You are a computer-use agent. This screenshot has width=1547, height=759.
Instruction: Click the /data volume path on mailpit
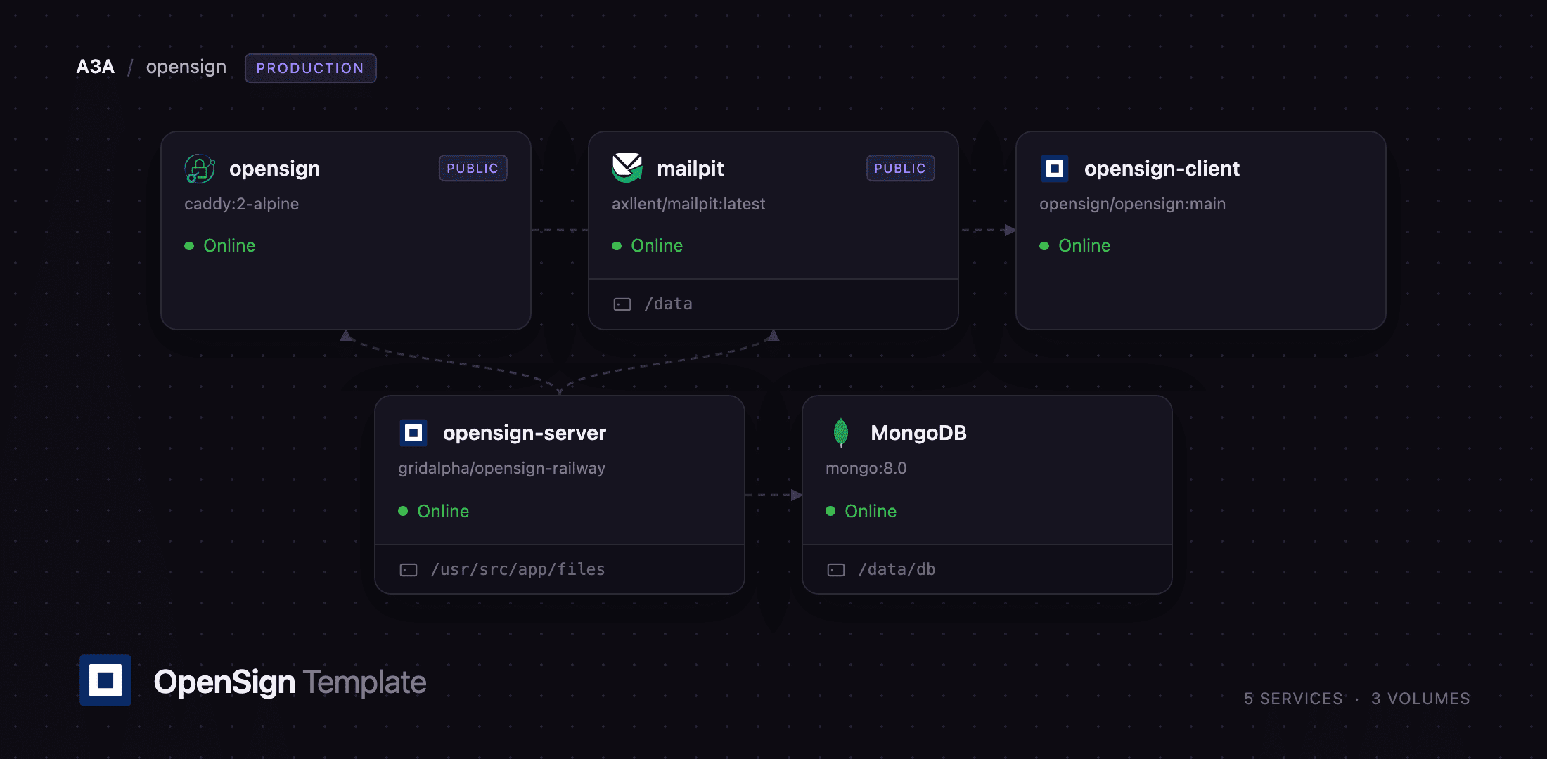(x=669, y=304)
